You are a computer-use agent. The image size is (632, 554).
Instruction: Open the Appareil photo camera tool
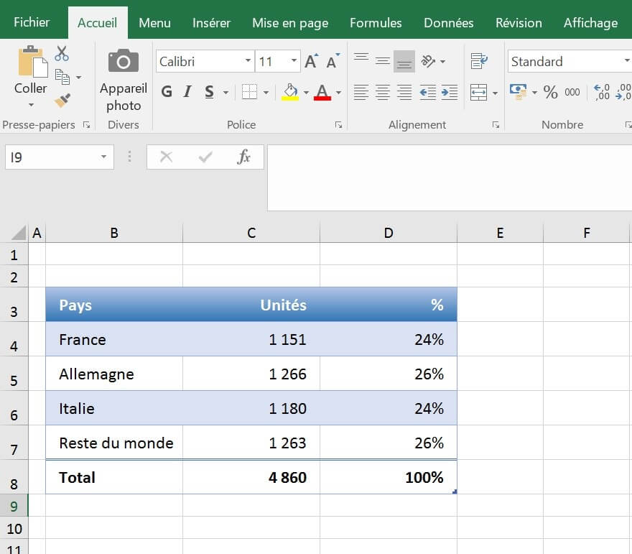pos(124,80)
